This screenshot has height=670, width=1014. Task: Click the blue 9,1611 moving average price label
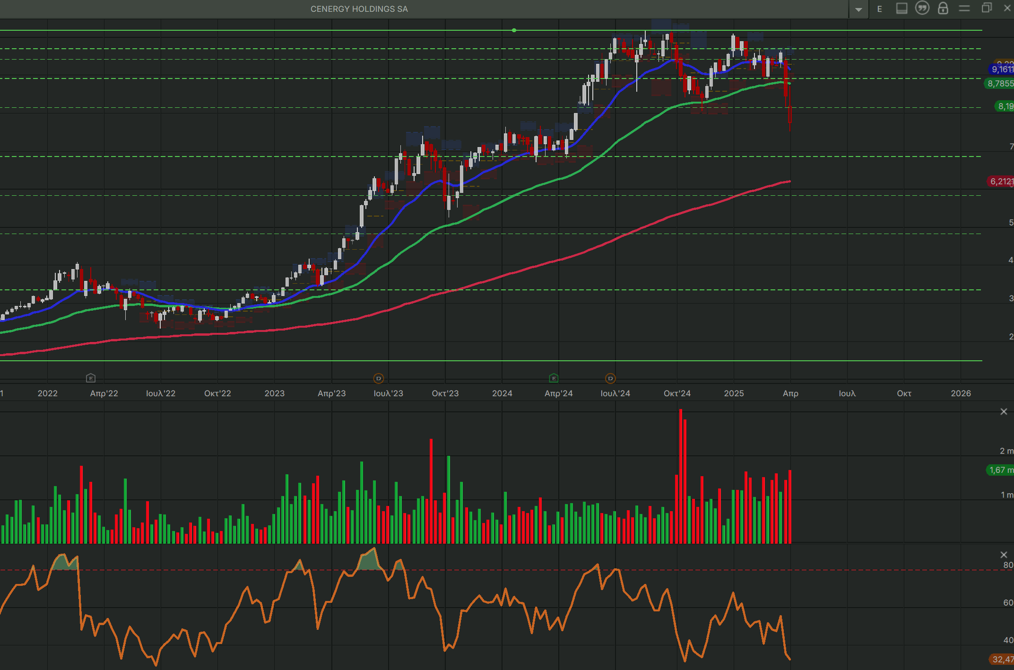coord(1002,70)
